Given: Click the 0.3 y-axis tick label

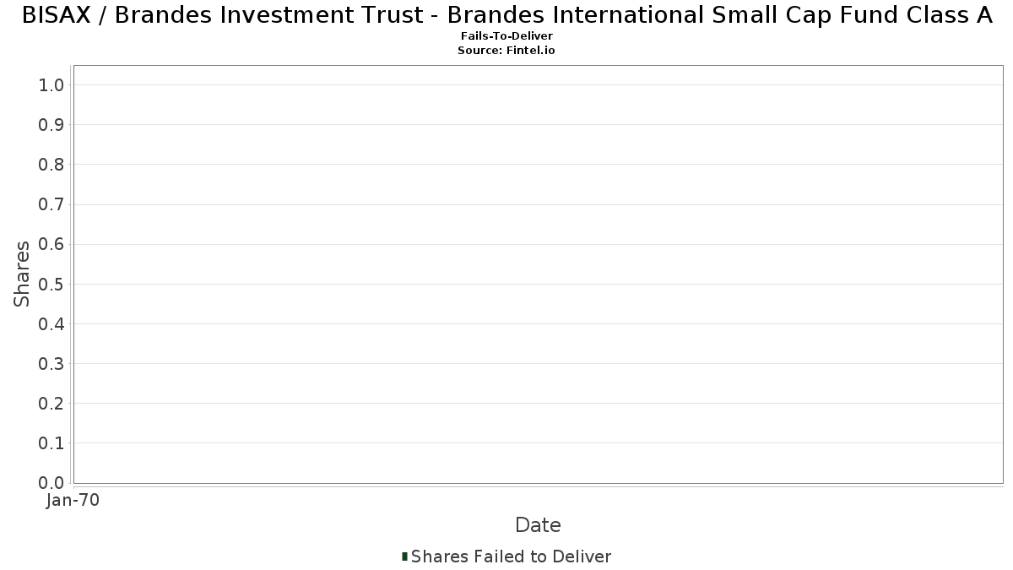Looking at the screenshot, I should 51,364.
